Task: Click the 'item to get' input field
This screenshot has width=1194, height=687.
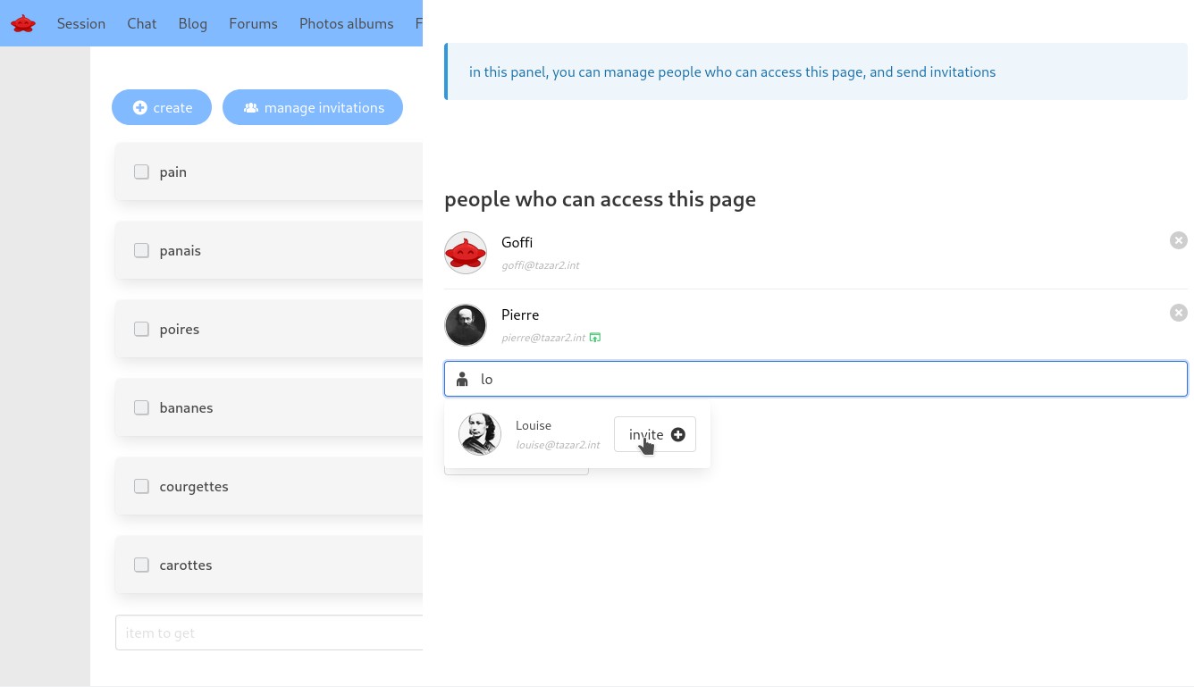Action: [x=269, y=633]
